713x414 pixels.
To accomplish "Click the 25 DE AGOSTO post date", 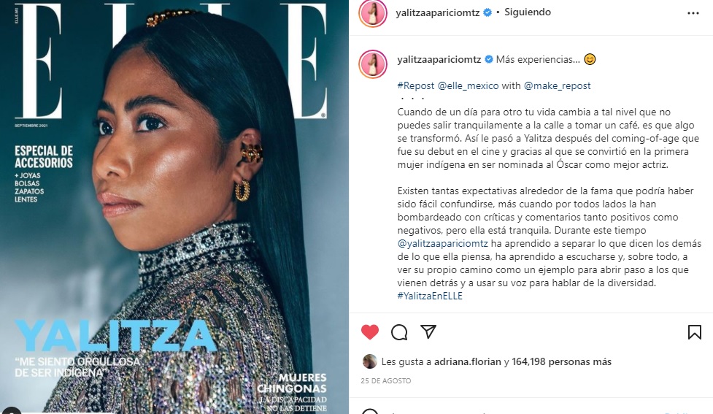I will (x=385, y=381).
